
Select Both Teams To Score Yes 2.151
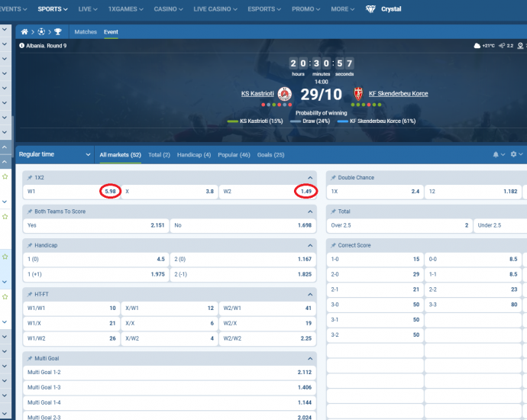click(x=95, y=225)
